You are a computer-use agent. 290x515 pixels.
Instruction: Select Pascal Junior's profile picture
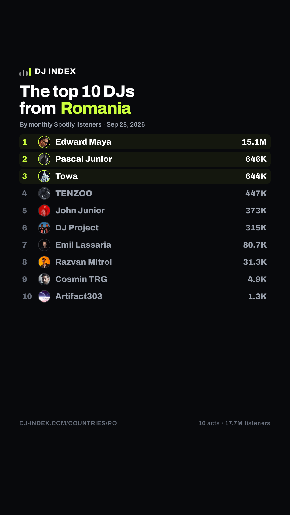(x=44, y=159)
